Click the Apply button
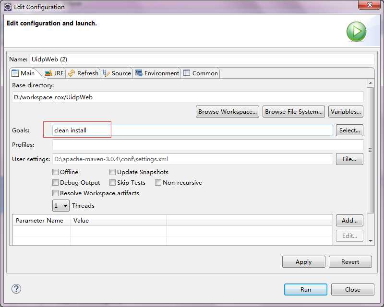 [x=304, y=262]
